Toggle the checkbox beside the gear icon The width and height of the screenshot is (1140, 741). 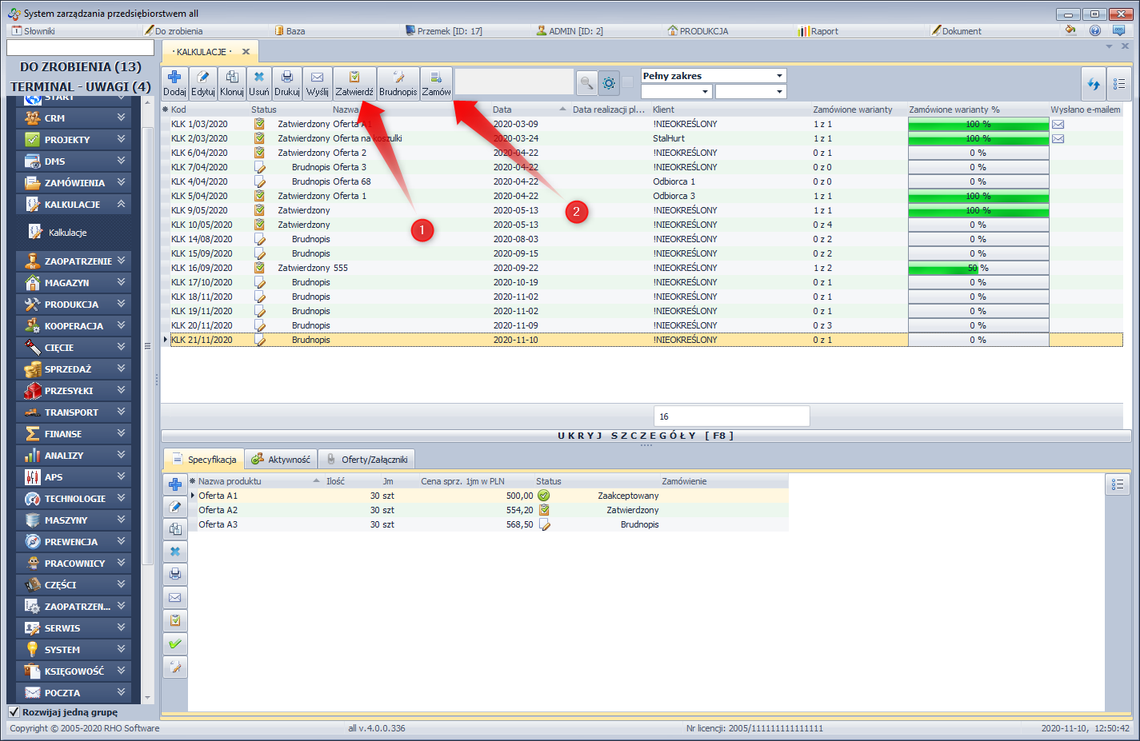[x=628, y=82]
